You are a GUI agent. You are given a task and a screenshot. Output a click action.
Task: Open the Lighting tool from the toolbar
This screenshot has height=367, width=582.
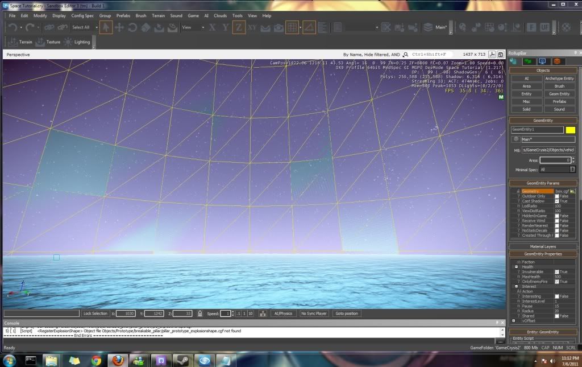(x=77, y=42)
